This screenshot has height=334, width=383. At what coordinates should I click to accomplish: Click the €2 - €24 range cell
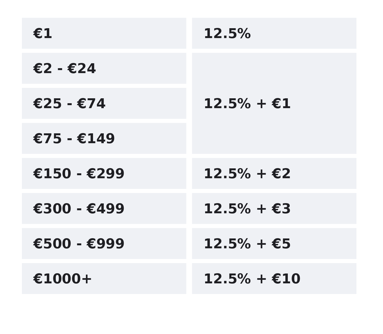pyautogui.click(x=104, y=68)
